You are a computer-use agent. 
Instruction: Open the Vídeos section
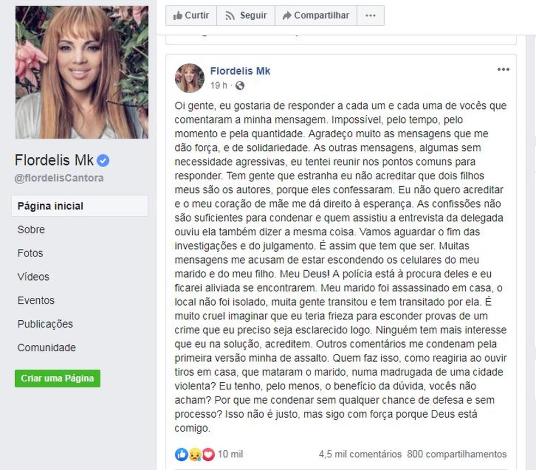coord(33,277)
